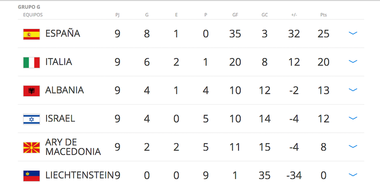Click the Italy flag icon
380x184 pixels.
[x=31, y=62]
